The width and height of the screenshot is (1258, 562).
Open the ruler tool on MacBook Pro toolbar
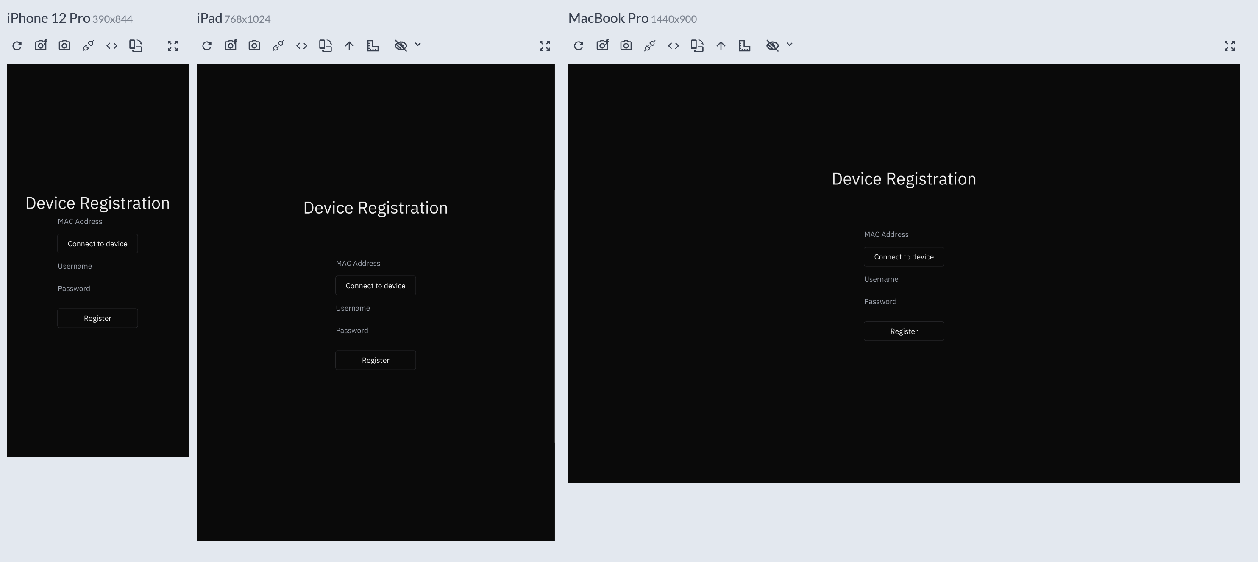[745, 45]
